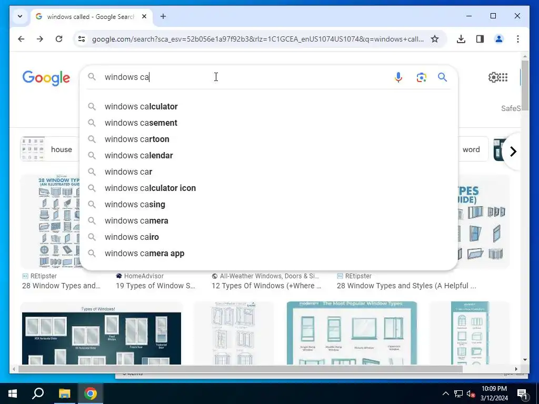Viewport: 539px width, 404px height.
Task: Open REtipster '28 Window Types and...' first result
Action: point(61,286)
